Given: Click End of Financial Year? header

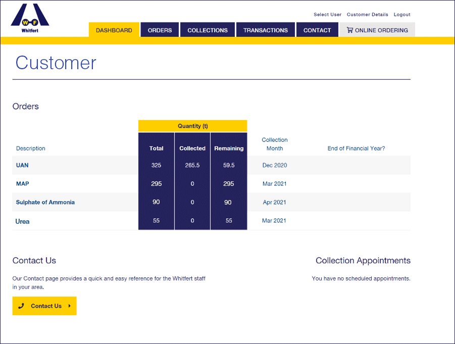Looking at the screenshot, I should click(356, 149).
